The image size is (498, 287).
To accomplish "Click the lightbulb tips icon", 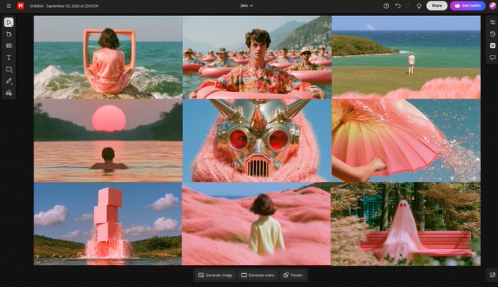I will point(419,6).
